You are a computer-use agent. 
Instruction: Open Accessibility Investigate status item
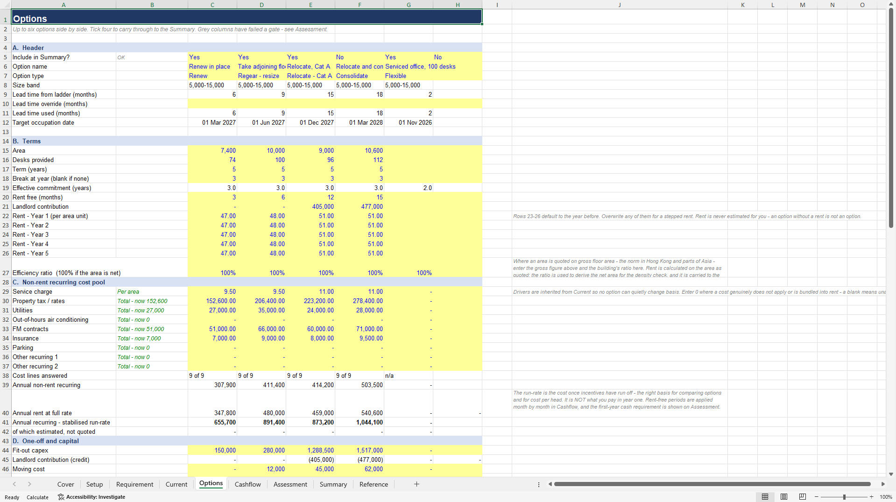coord(92,497)
